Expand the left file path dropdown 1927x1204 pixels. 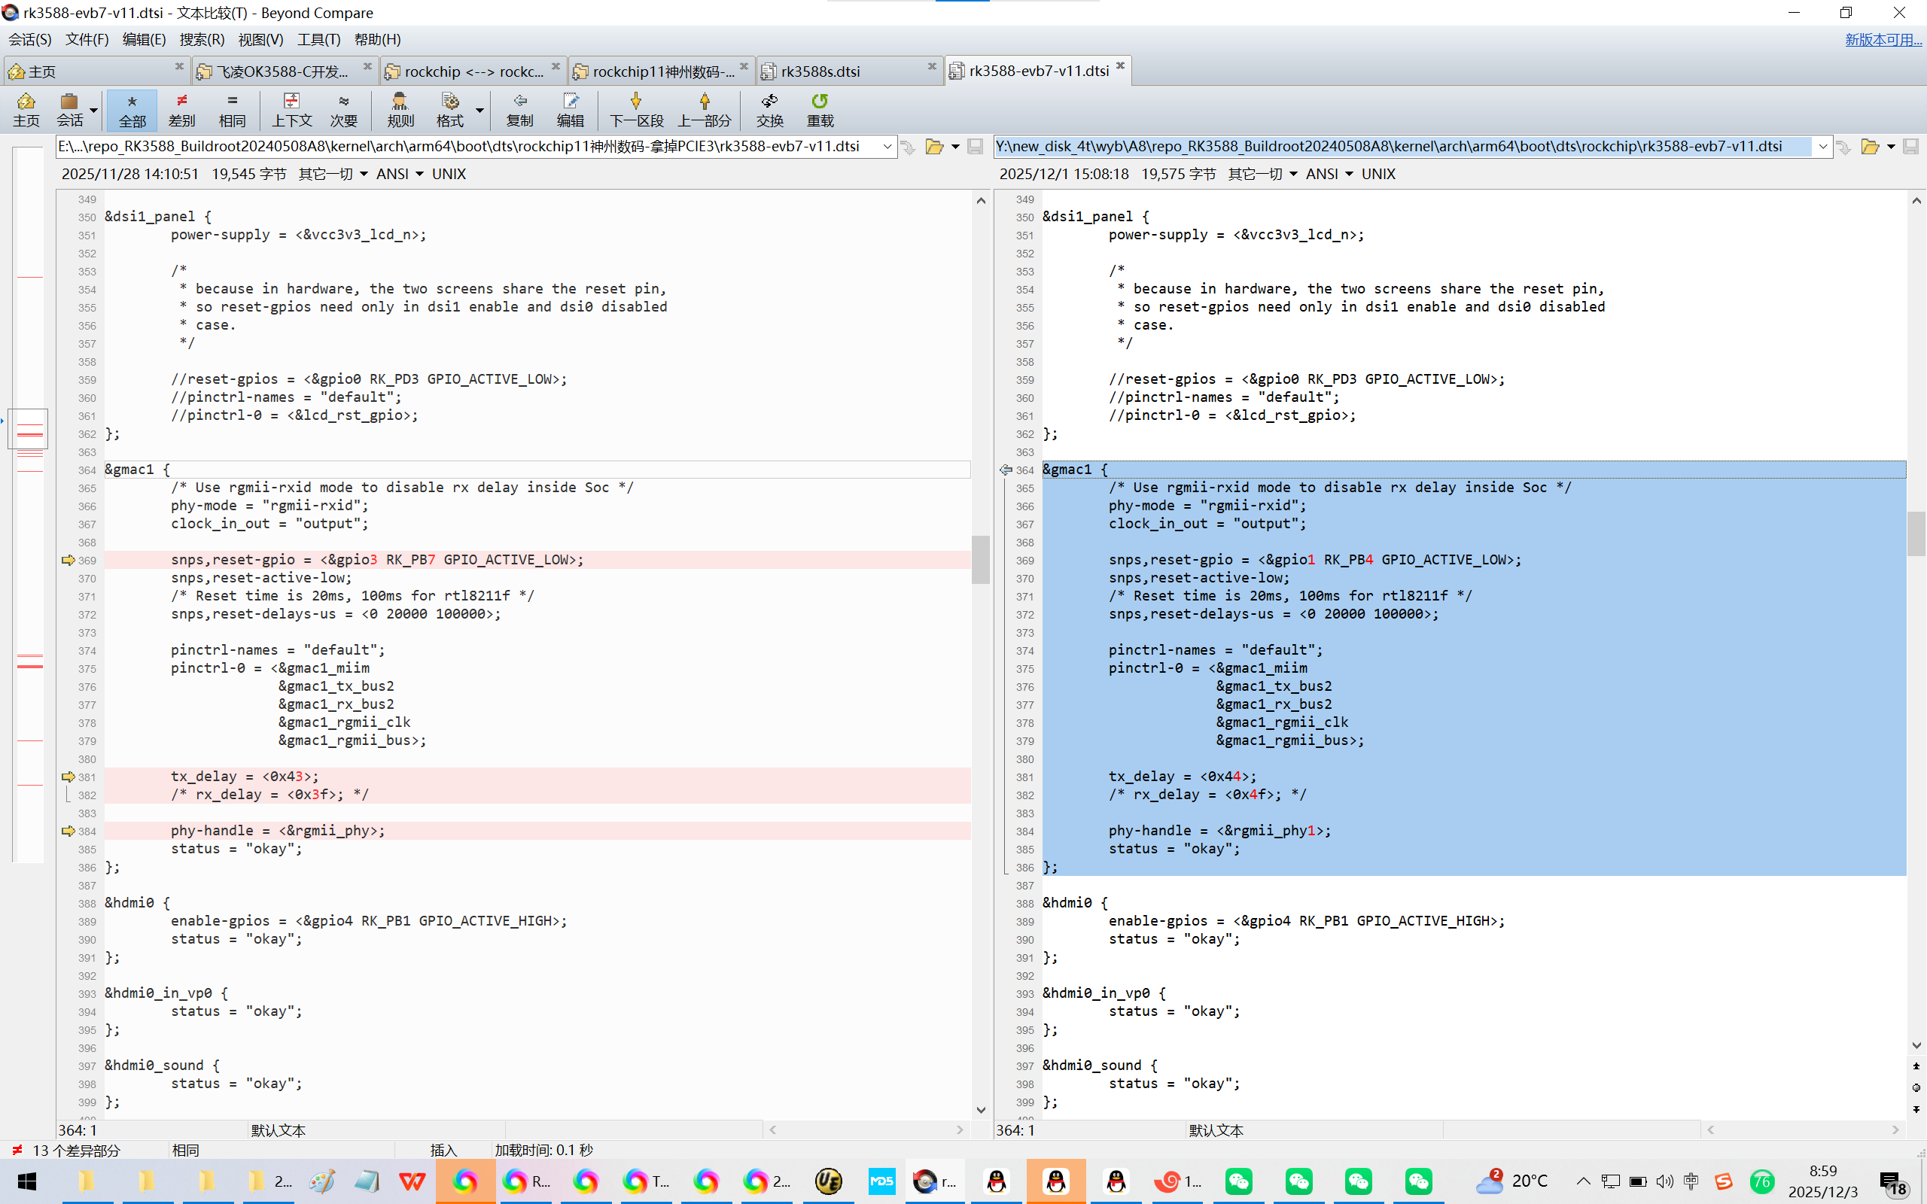coord(887,147)
